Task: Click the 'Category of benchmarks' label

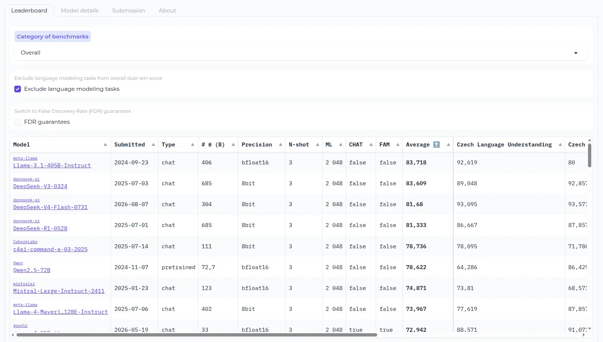Action: coord(53,37)
